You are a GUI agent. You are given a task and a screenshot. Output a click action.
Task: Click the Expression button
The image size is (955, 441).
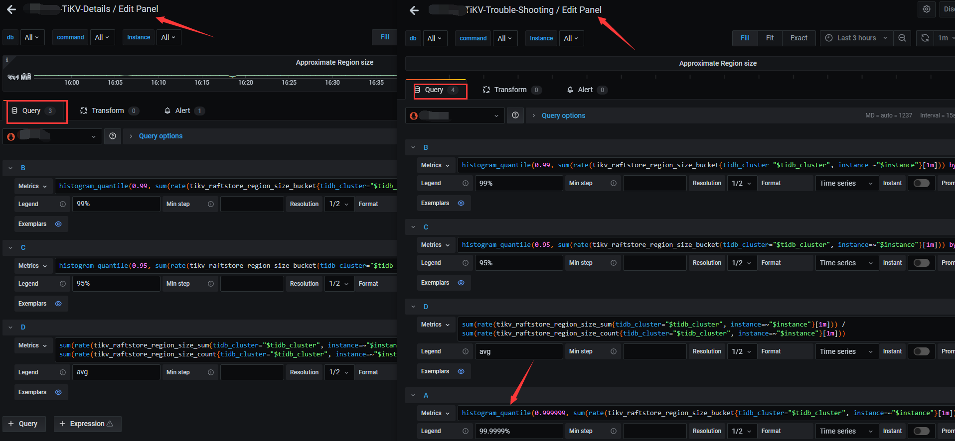tap(87, 424)
